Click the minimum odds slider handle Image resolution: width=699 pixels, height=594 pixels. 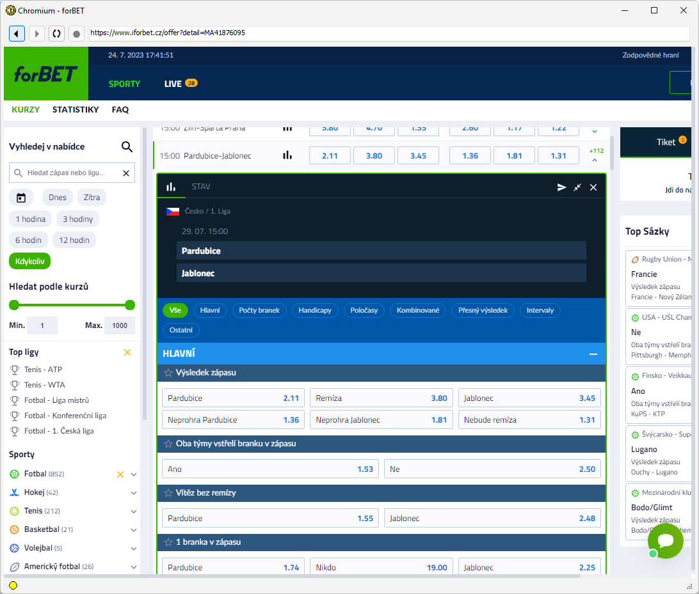point(14,305)
